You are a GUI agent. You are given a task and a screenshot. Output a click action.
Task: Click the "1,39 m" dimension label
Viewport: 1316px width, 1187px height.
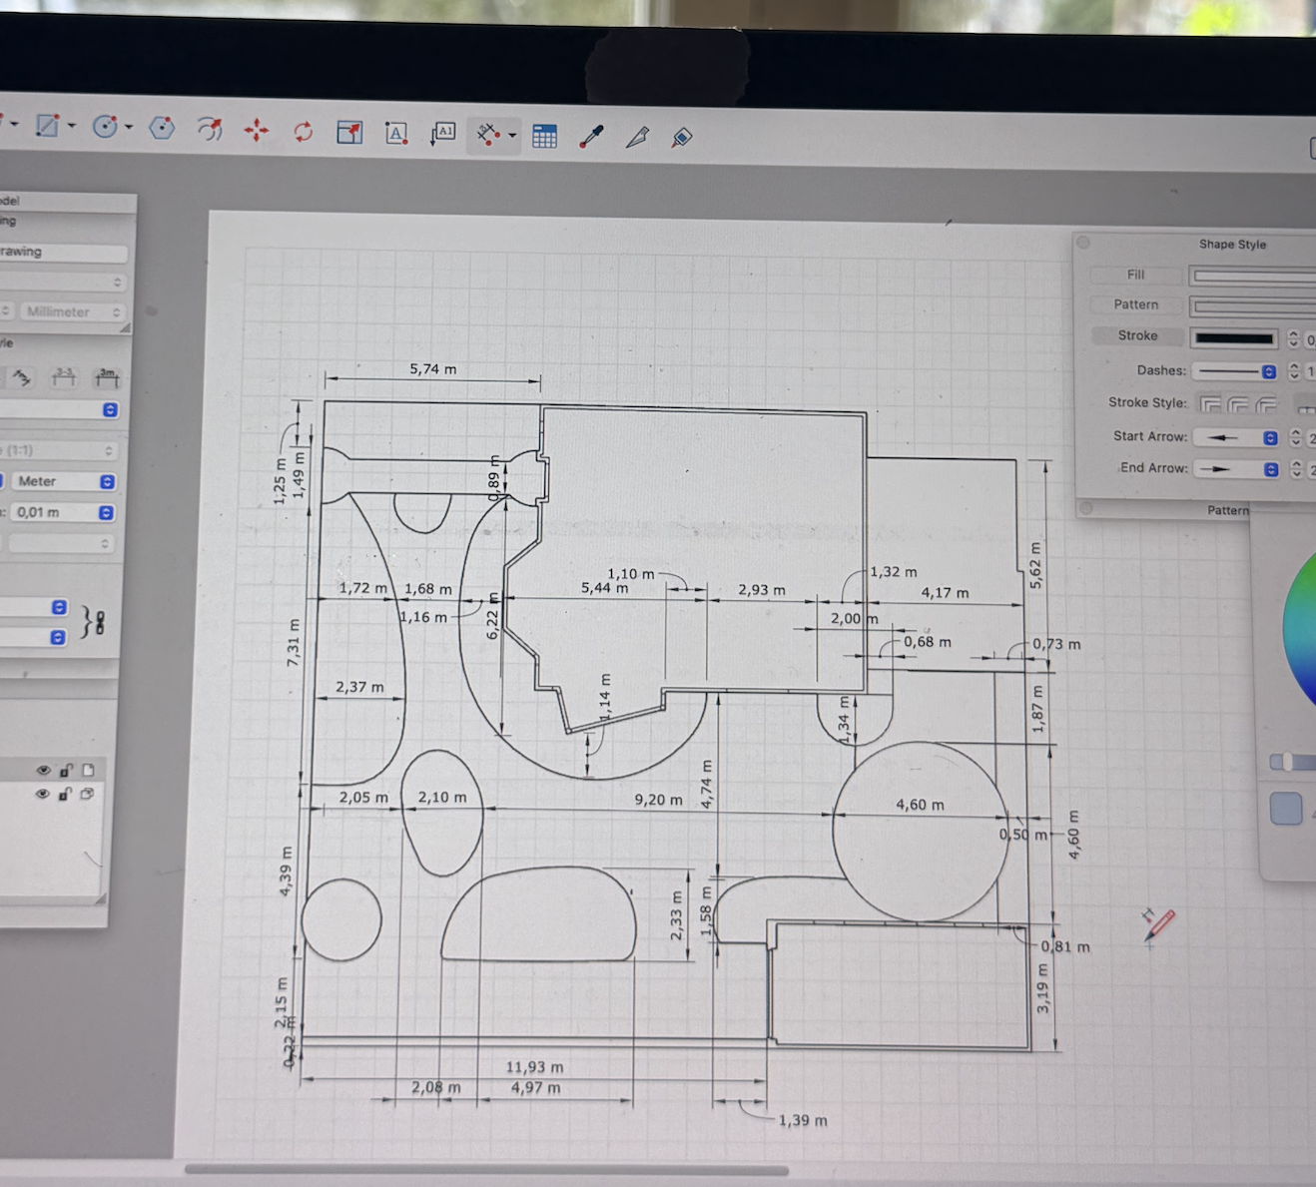click(803, 1120)
